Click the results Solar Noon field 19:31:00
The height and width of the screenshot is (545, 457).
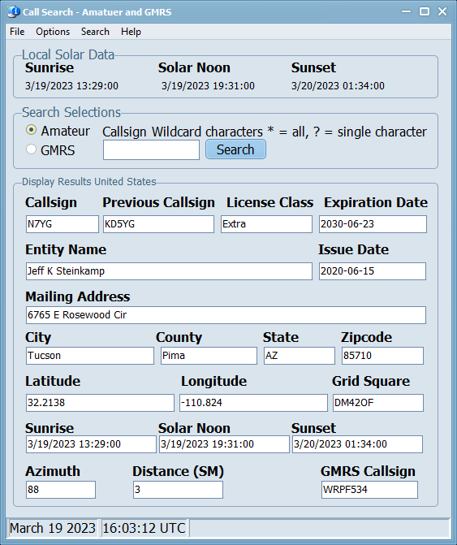pos(224,444)
